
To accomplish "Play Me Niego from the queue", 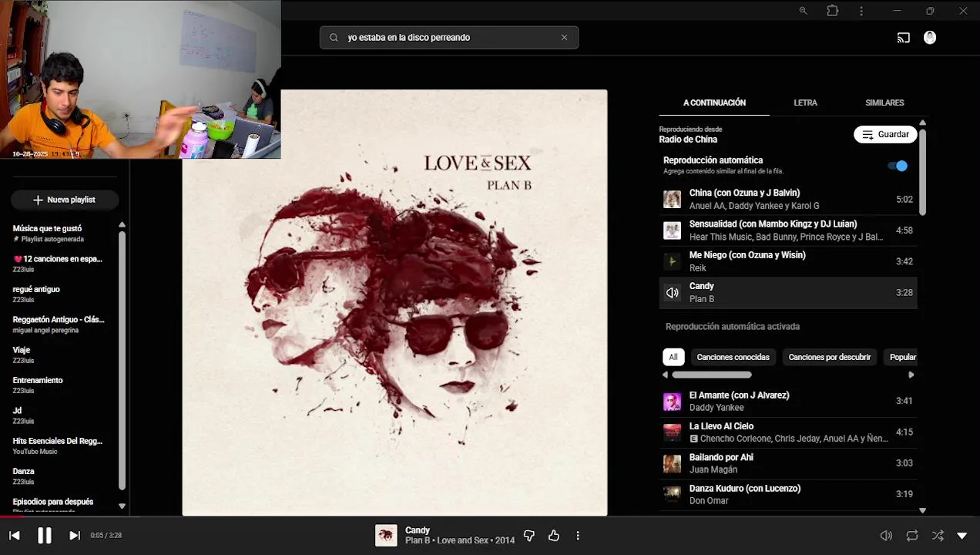I will tap(790, 261).
